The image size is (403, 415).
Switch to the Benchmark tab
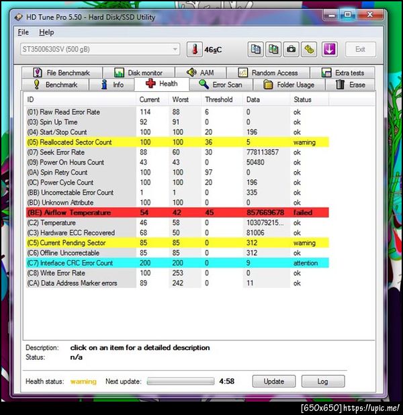click(x=55, y=85)
